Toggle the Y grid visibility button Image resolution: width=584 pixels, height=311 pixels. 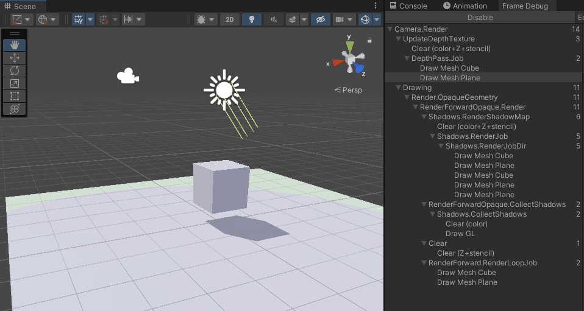pyautogui.click(x=79, y=19)
